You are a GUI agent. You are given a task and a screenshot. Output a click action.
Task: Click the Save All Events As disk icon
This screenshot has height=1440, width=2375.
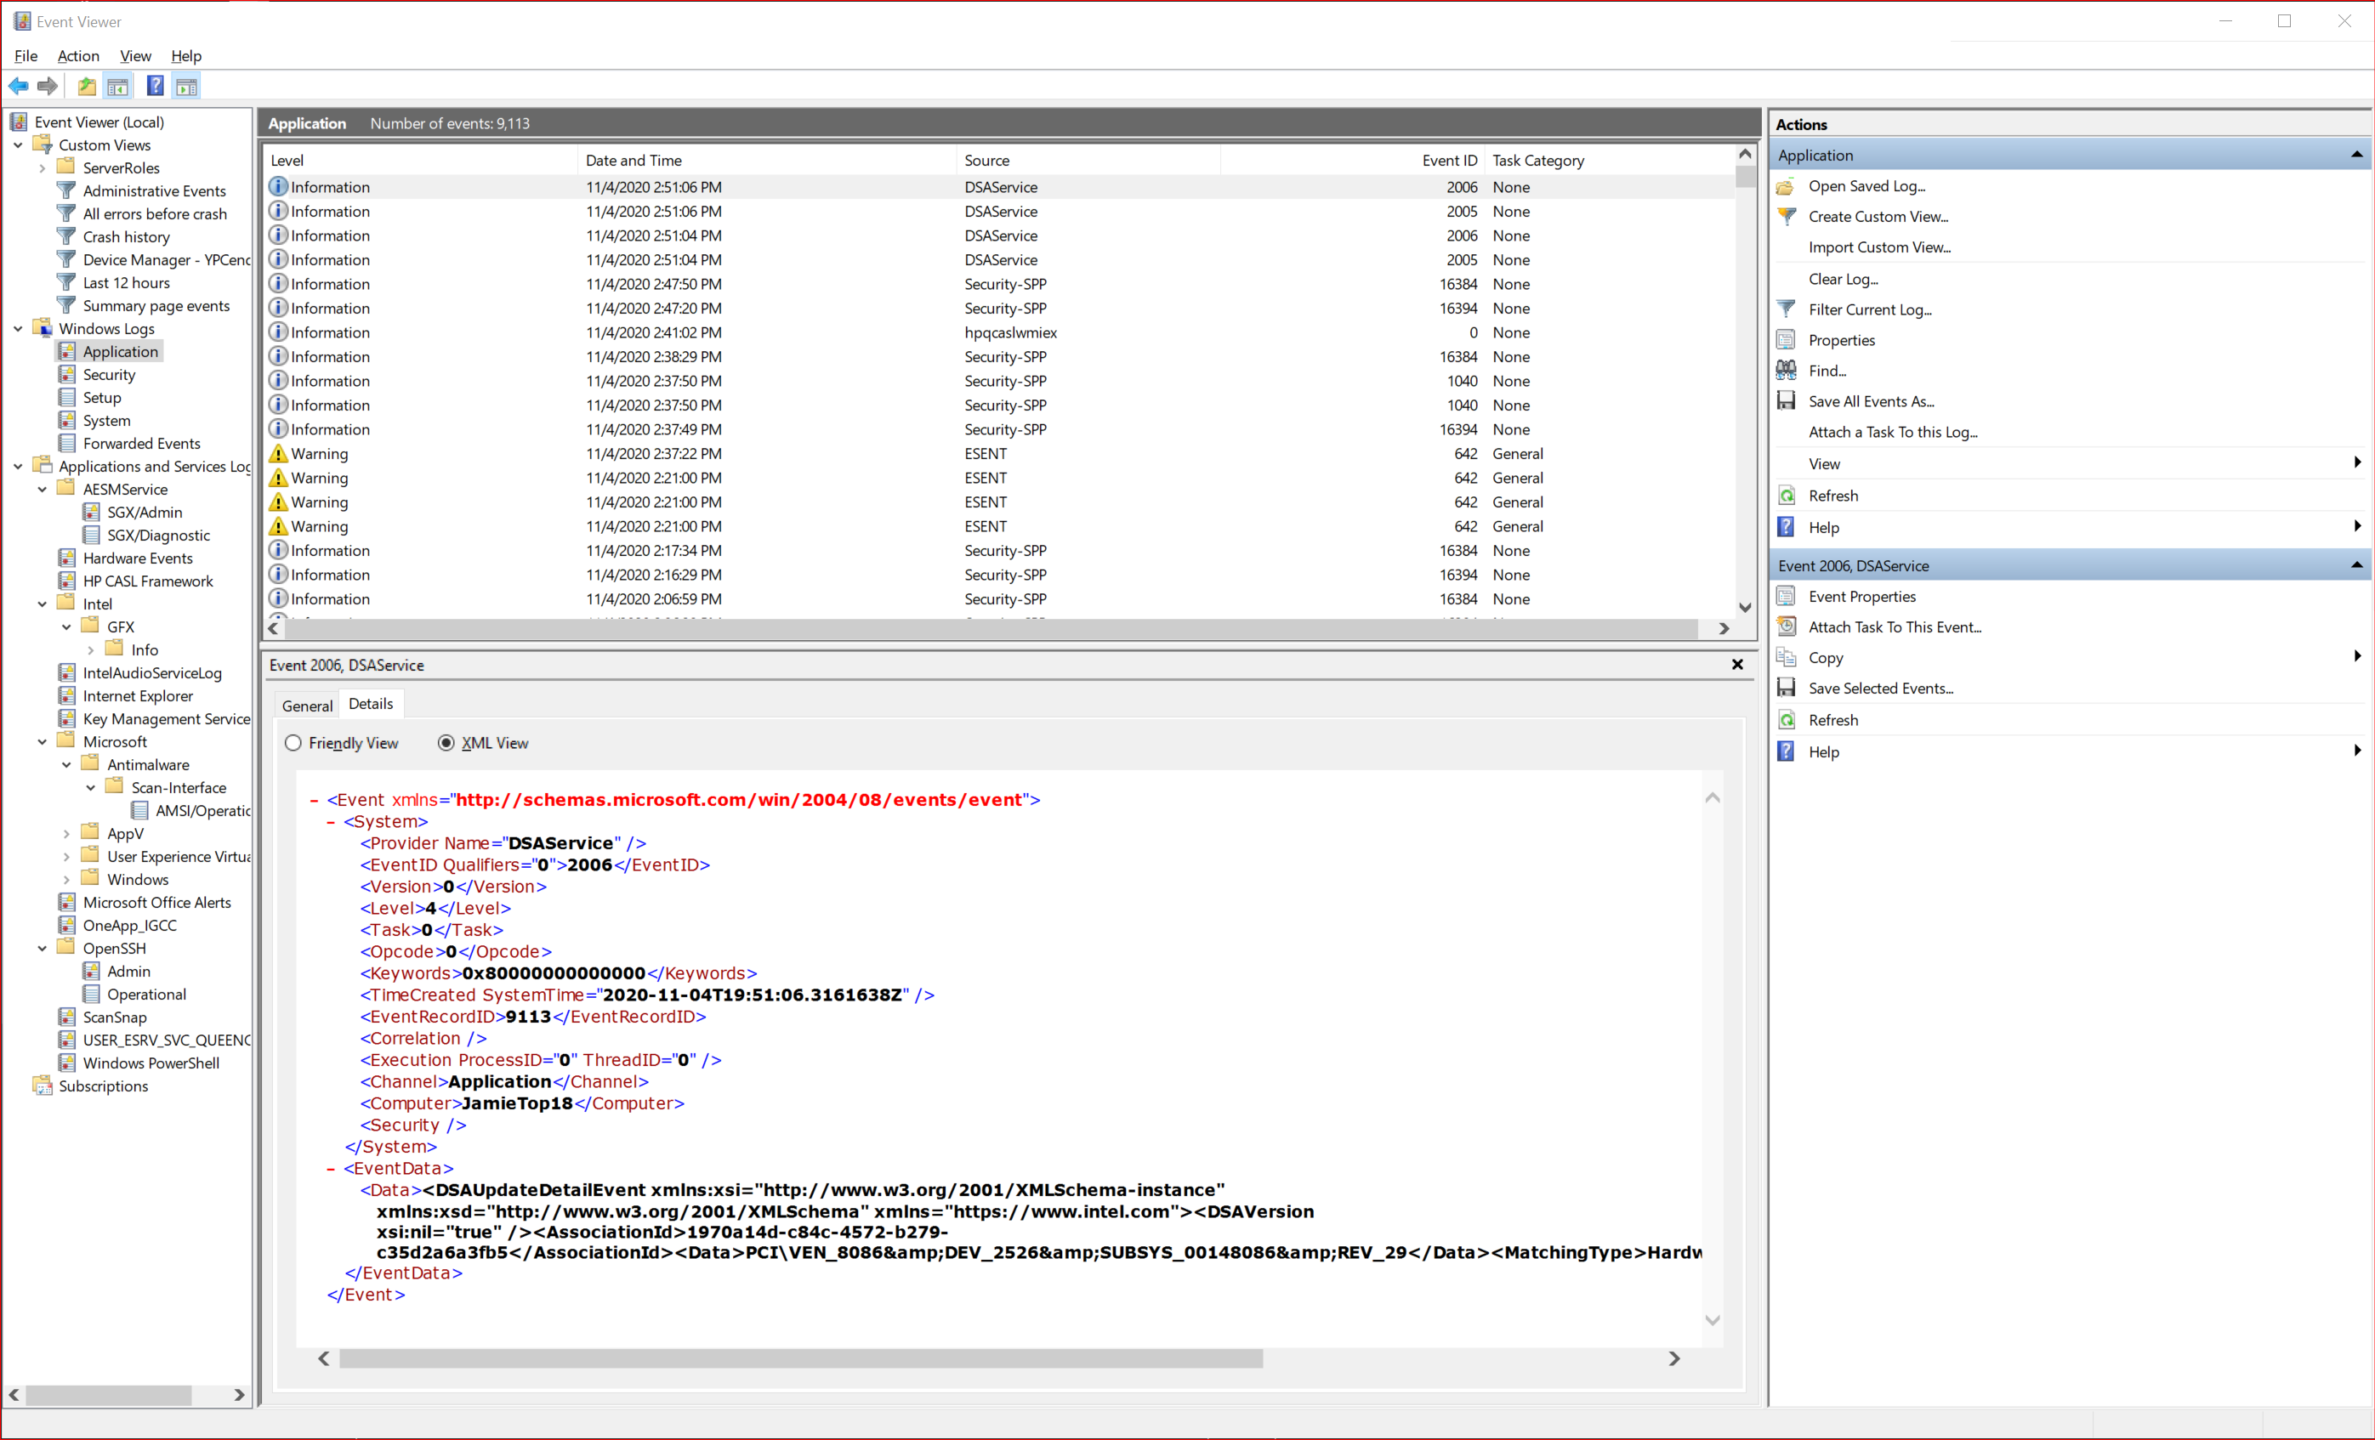click(x=1786, y=401)
